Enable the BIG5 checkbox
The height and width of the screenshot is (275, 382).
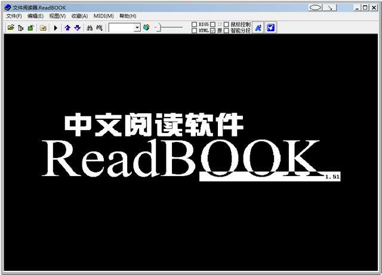pyautogui.click(x=194, y=24)
